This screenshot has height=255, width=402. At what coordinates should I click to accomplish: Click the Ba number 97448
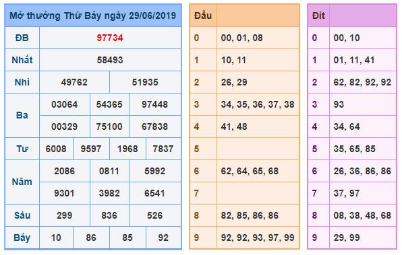point(155,104)
